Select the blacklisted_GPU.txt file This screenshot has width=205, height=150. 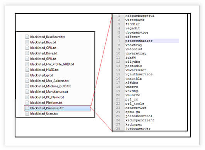(43, 59)
